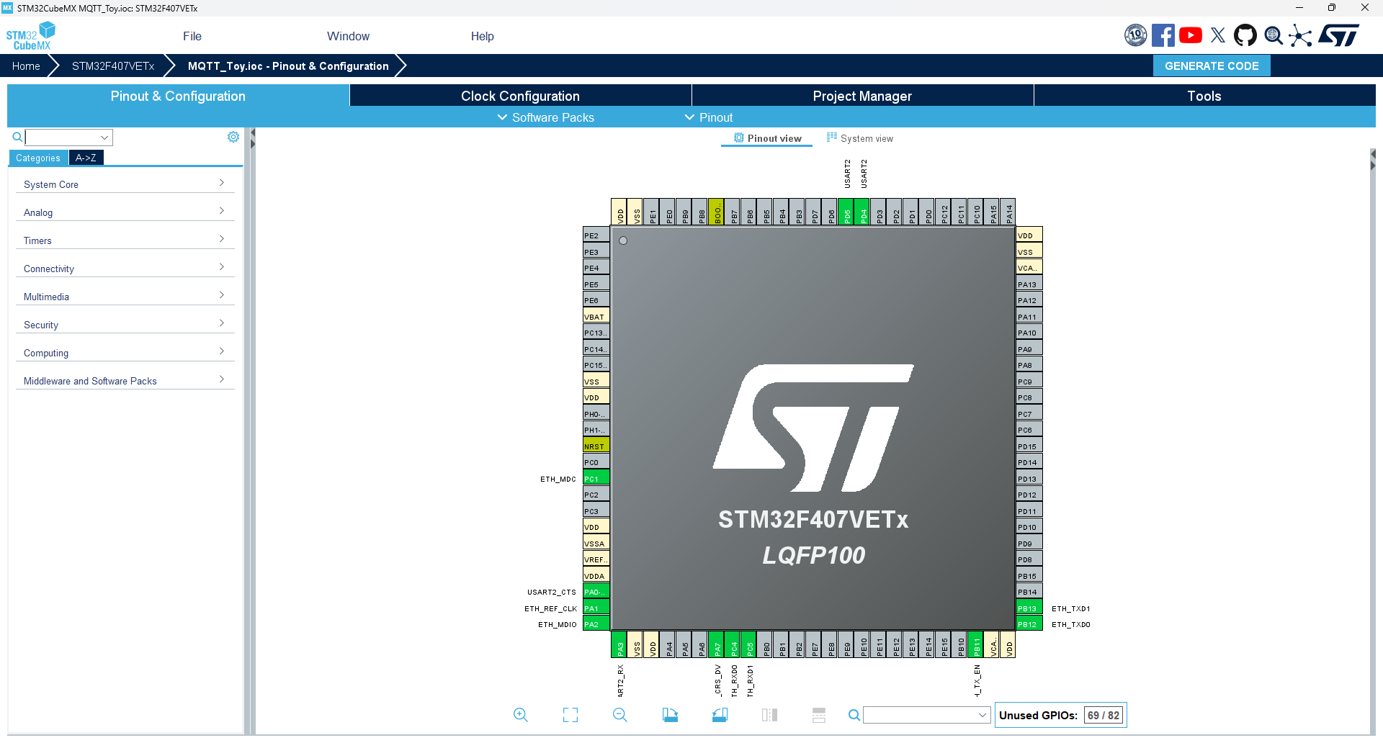Switch to Project Manager tab
Image resolution: width=1383 pixels, height=743 pixels.
pos(862,96)
